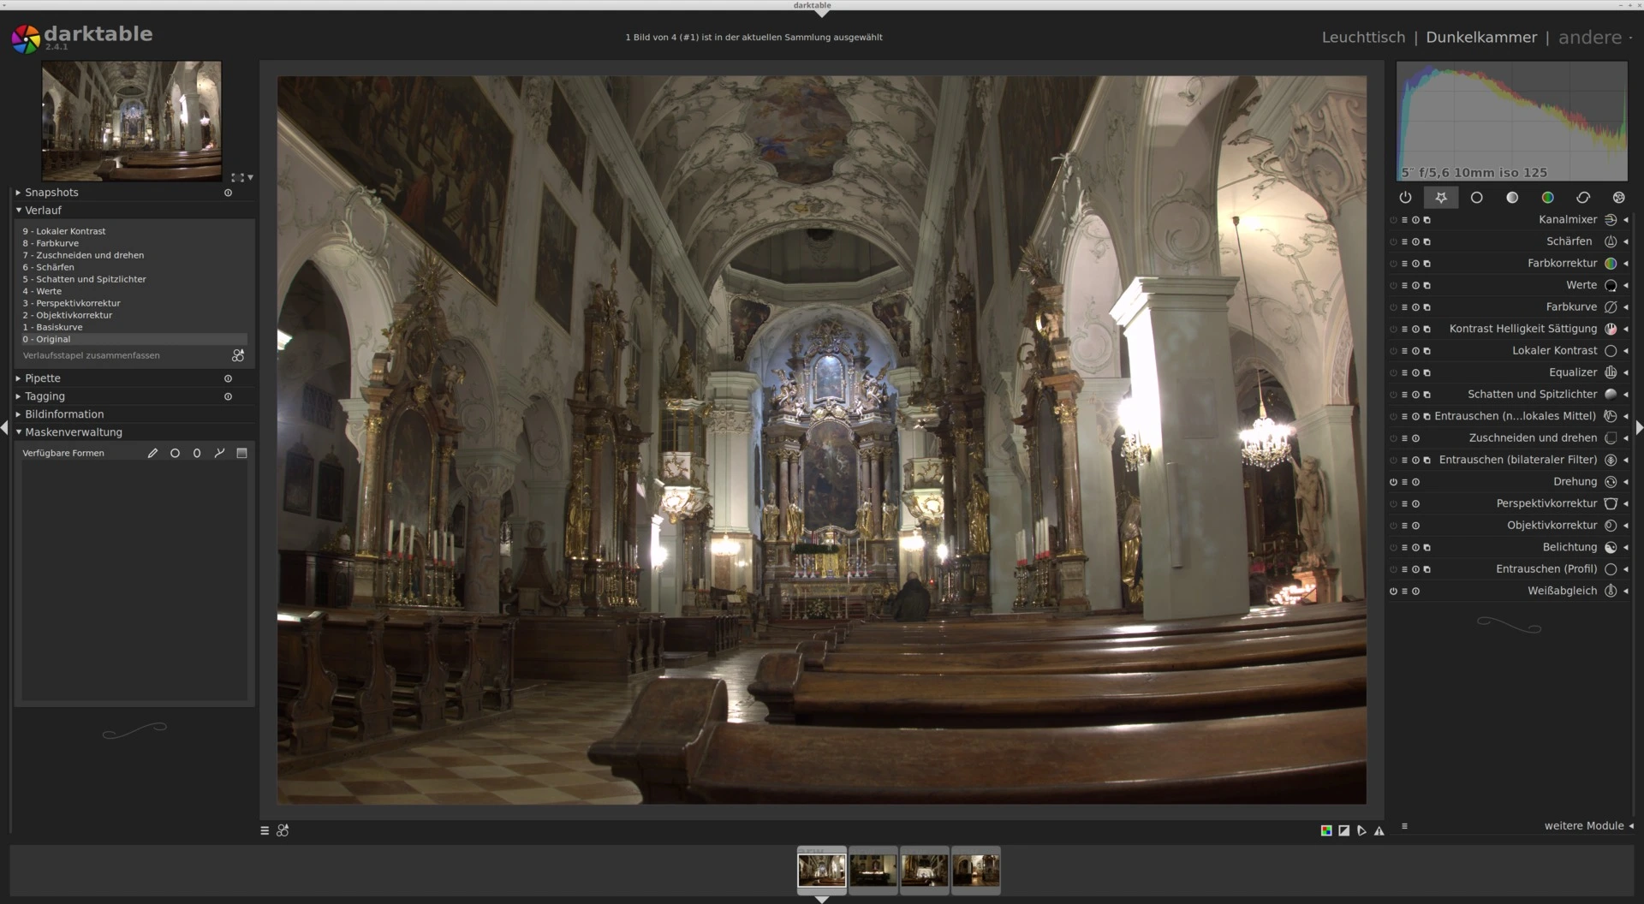Select the brush mask shape tool
Image resolution: width=1644 pixels, height=904 pixels.
coord(152,454)
